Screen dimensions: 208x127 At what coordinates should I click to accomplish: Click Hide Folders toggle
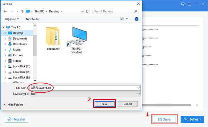[x=13, y=105]
